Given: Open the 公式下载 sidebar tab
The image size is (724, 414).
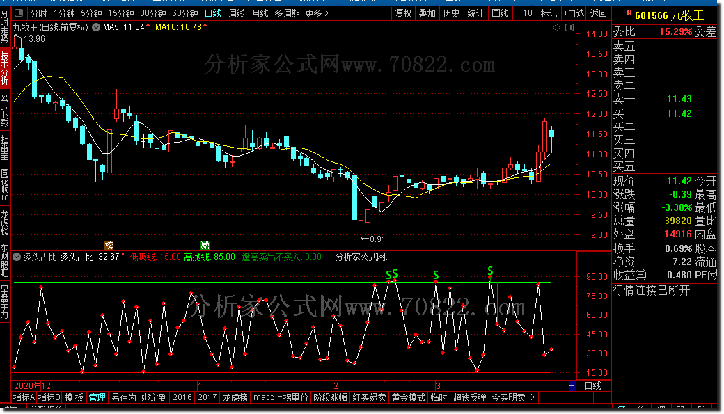Looking at the screenshot, I should tap(5, 110).
